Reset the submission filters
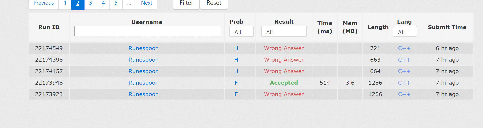 [x=214, y=3]
